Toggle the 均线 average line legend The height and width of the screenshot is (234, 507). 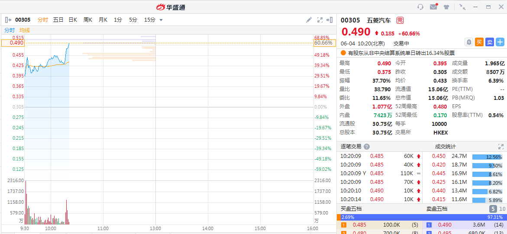pyautogui.click(x=25, y=30)
